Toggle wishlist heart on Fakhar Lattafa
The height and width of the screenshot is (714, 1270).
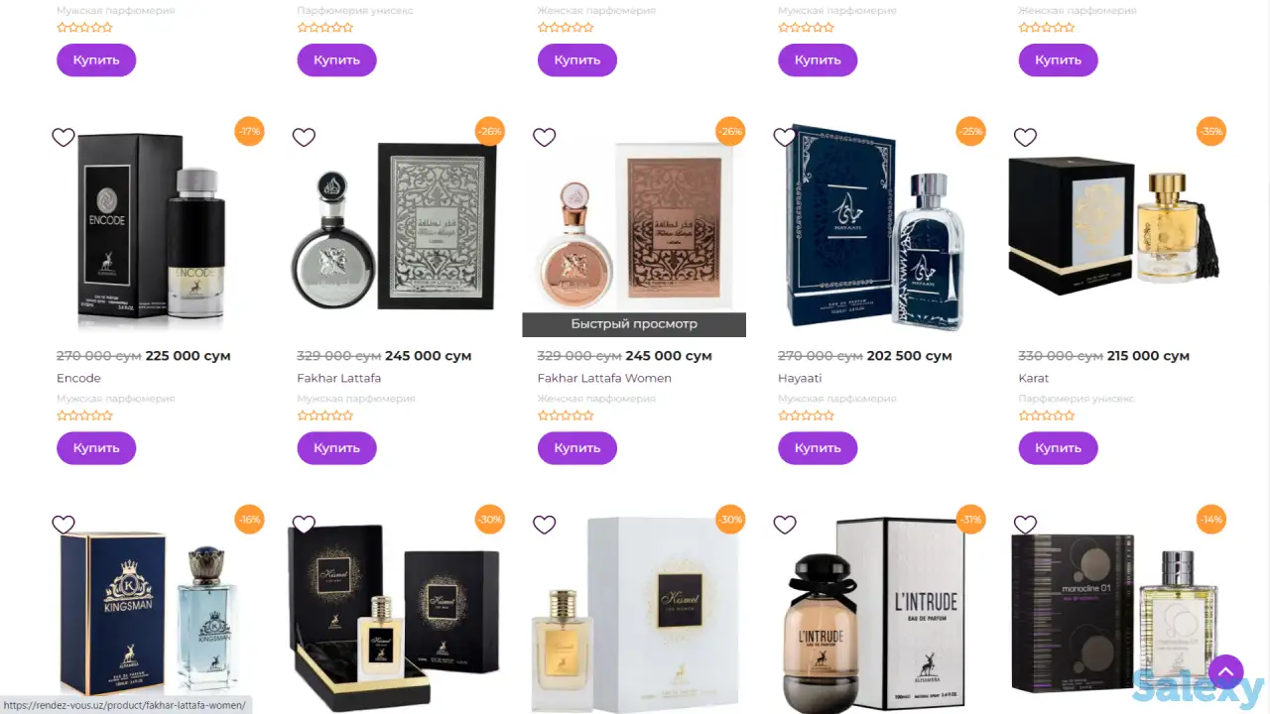[304, 137]
